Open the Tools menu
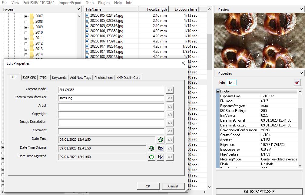This screenshot has width=305, height=195. point(90,3)
